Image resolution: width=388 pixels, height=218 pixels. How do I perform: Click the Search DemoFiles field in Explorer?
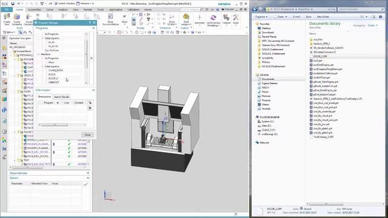(361, 9)
